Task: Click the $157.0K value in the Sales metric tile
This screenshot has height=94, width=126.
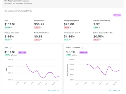Action: click(10, 24)
